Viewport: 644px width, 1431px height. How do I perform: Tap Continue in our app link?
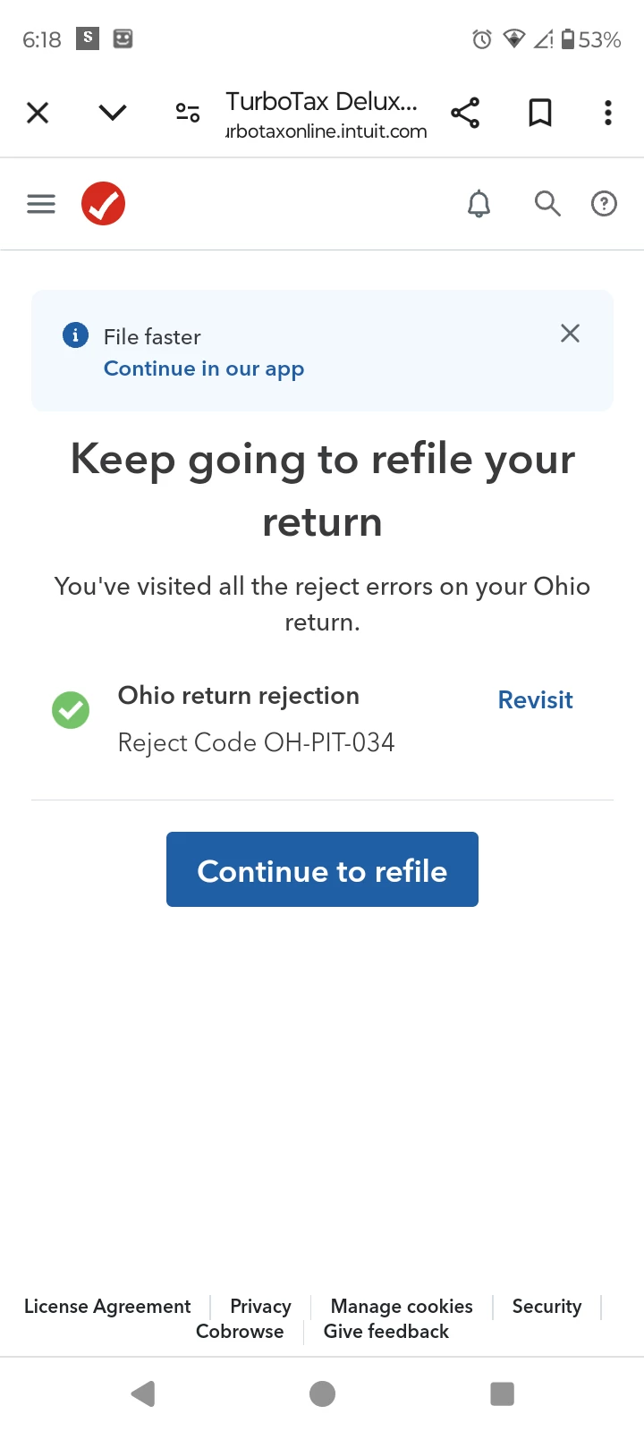coord(204,368)
